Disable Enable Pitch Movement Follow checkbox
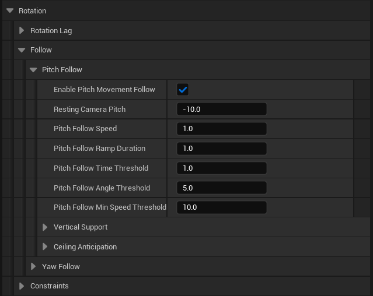Screen dimensions: 373x296 coord(183,90)
